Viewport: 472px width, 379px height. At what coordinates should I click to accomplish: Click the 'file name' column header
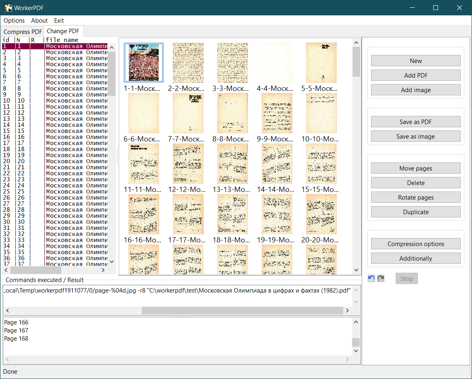coord(62,40)
